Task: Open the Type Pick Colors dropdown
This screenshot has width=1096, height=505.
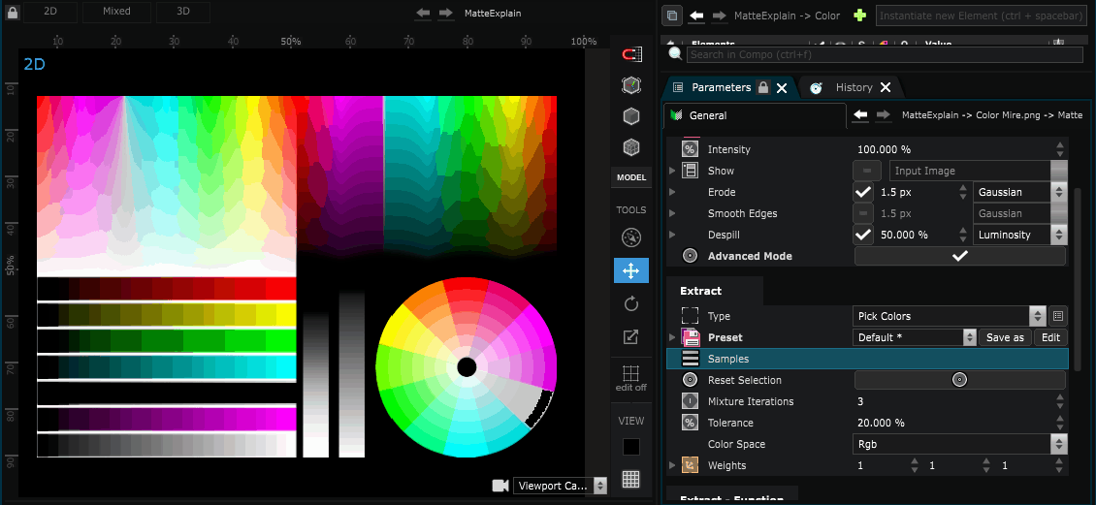Action: (950, 316)
